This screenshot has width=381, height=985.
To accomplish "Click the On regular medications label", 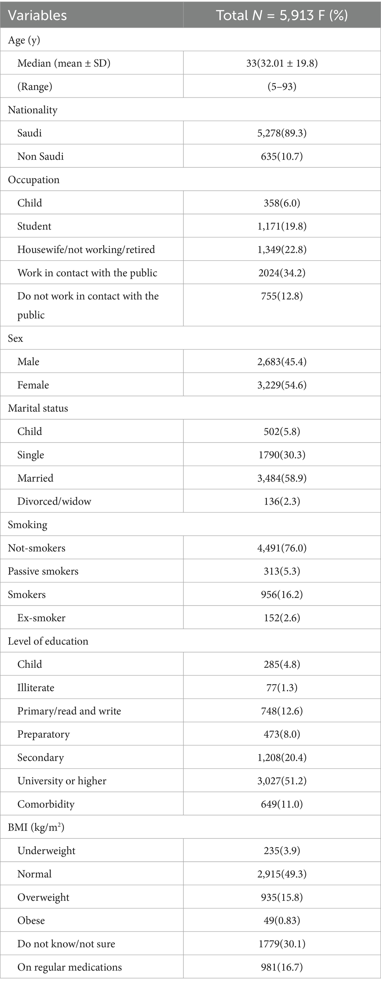I will coord(69,967).
